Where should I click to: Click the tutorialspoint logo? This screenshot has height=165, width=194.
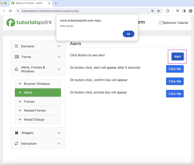(29, 22)
